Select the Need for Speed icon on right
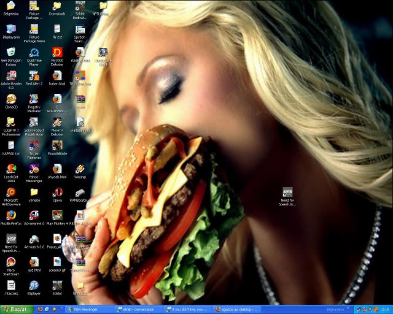Viewport: 393px width, 314px height. click(288, 193)
